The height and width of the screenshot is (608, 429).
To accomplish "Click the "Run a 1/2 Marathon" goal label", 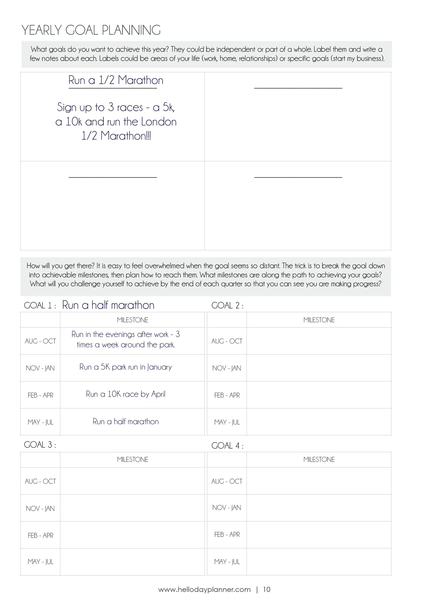I will click(116, 80).
